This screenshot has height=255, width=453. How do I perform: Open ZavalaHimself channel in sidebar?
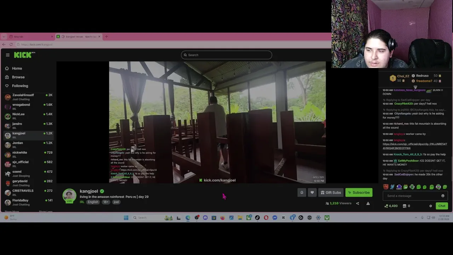point(28,97)
